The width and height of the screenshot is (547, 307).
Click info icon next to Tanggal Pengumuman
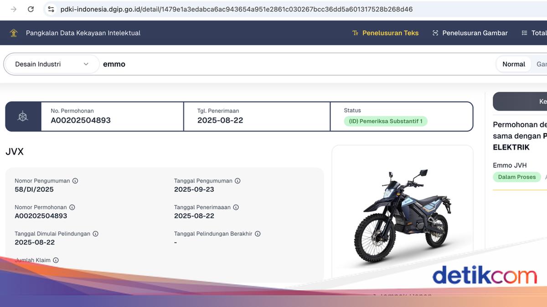237,180
